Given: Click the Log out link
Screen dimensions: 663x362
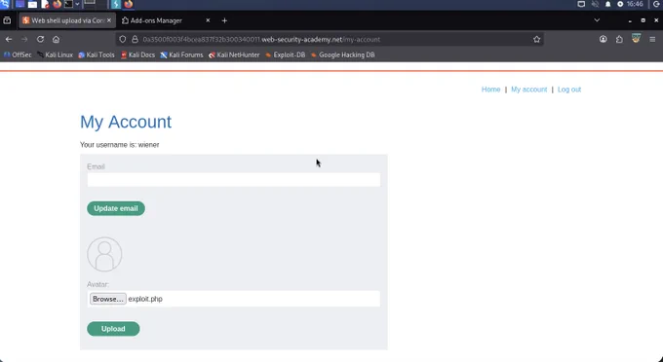Looking at the screenshot, I should click(x=569, y=90).
